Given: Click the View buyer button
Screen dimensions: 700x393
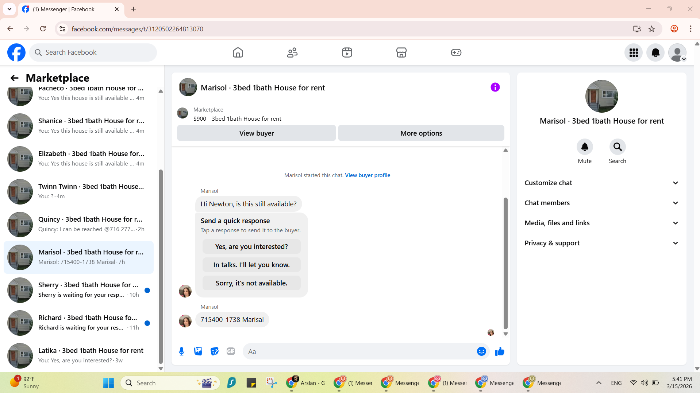Looking at the screenshot, I should (257, 133).
